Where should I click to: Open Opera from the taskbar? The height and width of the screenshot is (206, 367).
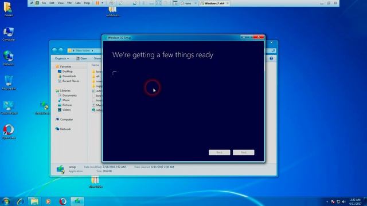63,201
